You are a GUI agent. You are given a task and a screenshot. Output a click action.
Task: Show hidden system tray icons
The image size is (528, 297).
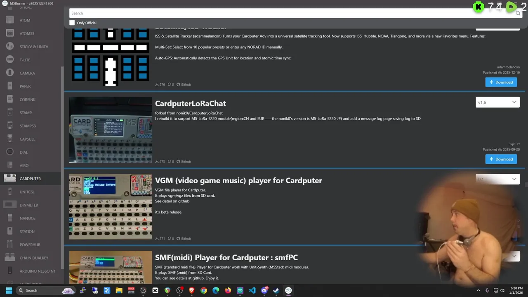[478, 290]
